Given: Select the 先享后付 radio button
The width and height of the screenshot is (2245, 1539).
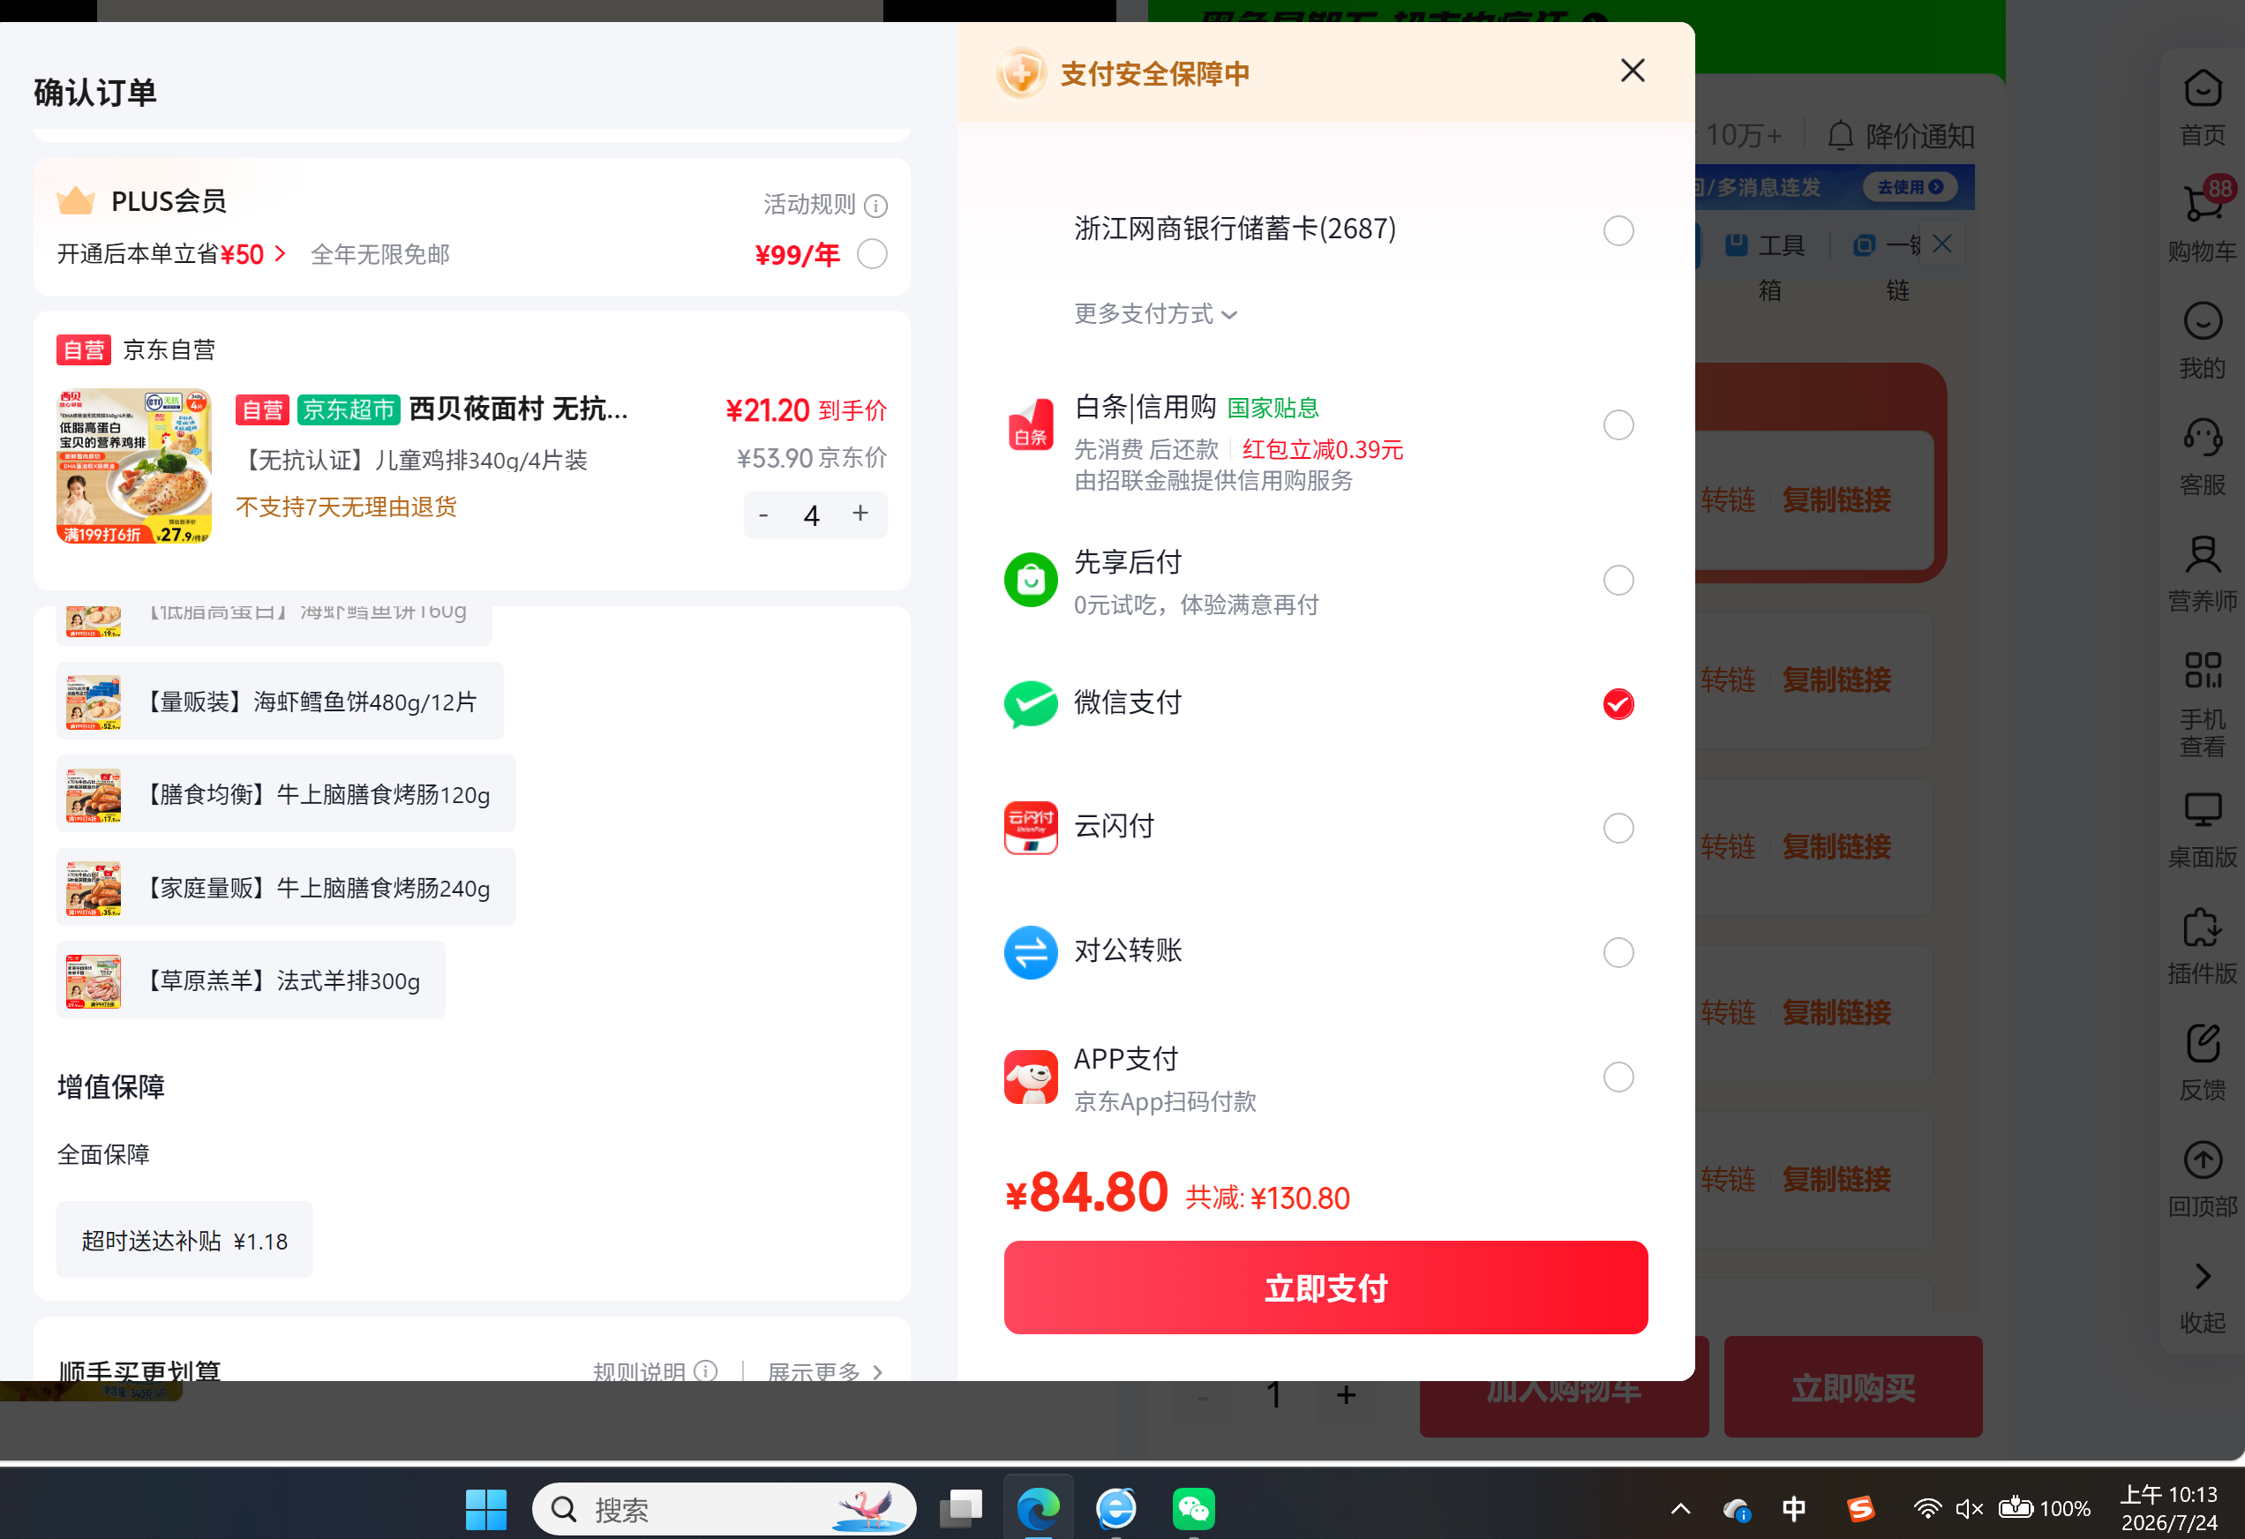Looking at the screenshot, I should [x=1618, y=580].
